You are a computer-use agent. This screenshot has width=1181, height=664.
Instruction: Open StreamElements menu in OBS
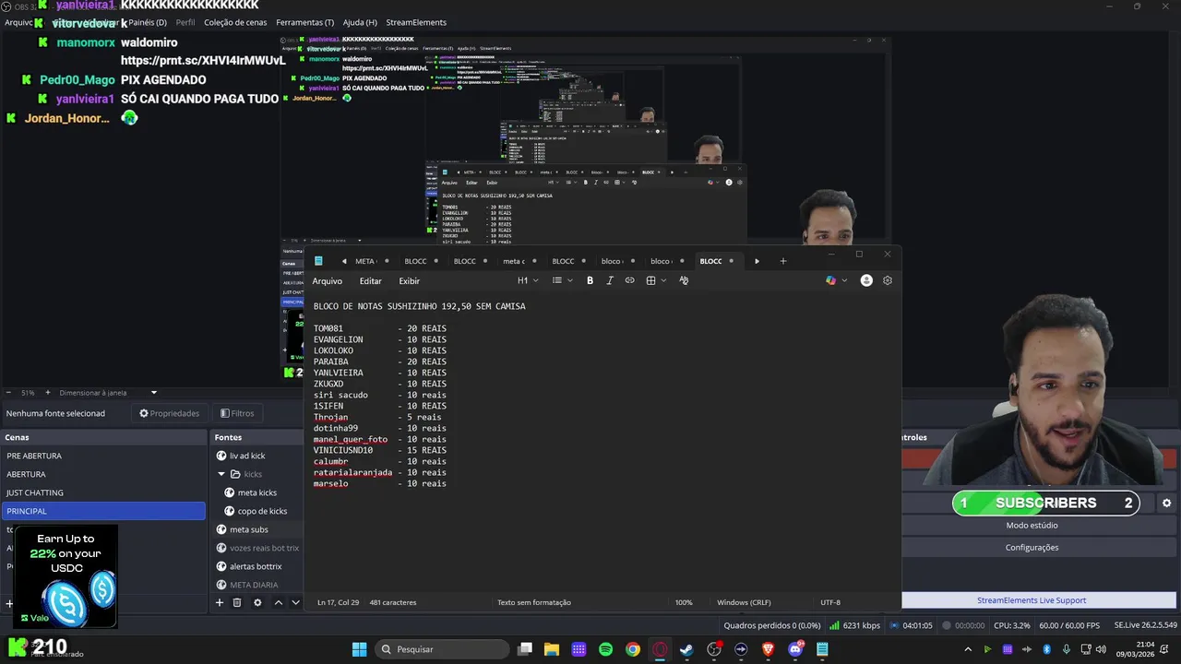coord(415,22)
